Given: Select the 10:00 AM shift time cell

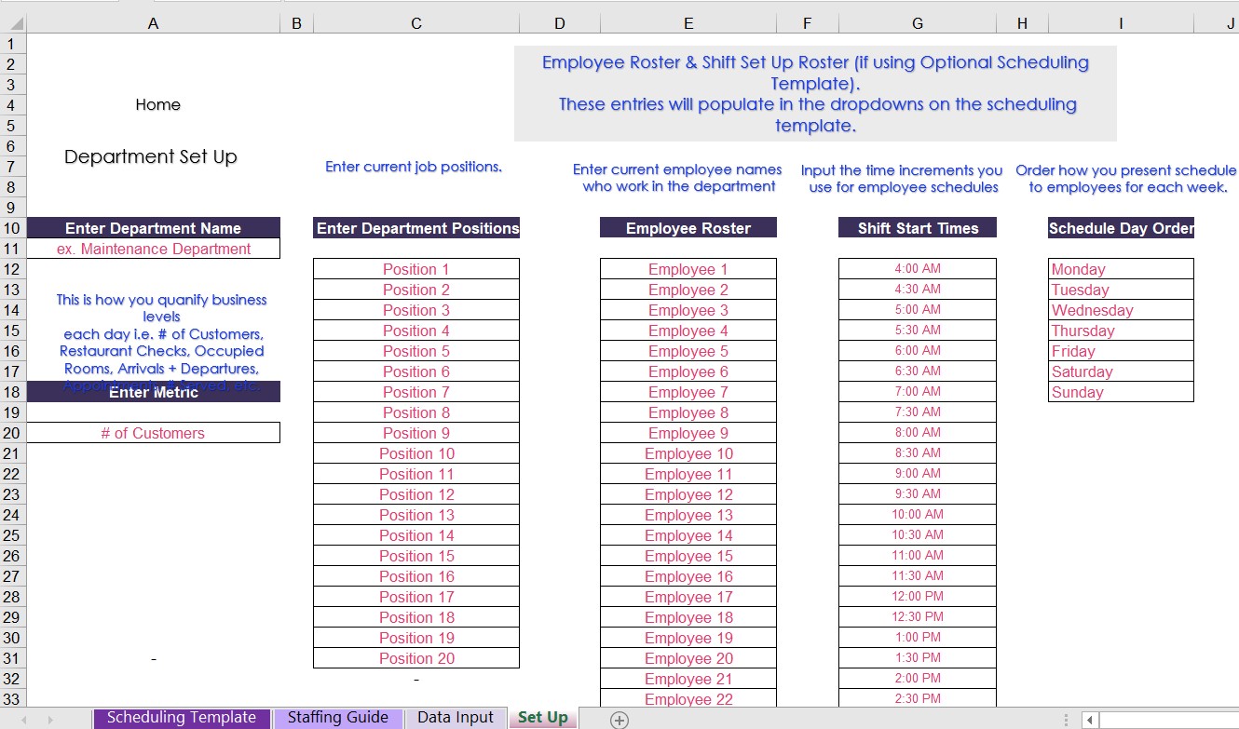Looking at the screenshot, I should pos(918,515).
